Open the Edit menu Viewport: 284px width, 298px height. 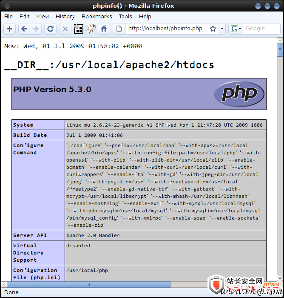(25, 17)
